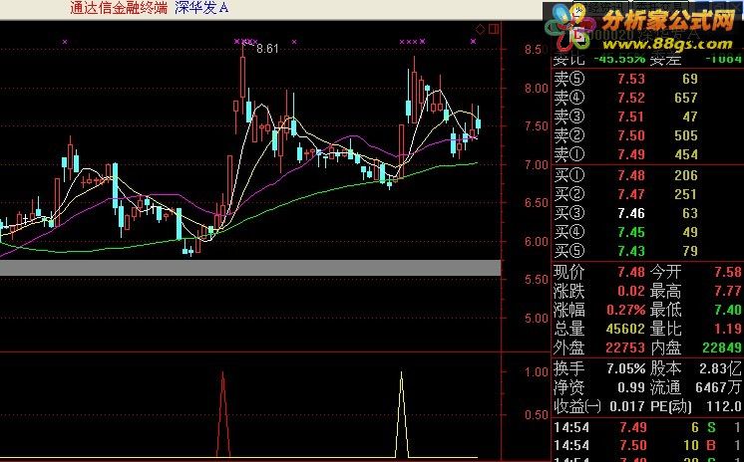Click the 内盘 value 22849

[x=722, y=347]
